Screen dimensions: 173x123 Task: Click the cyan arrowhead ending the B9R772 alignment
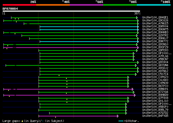tap(138, 42)
